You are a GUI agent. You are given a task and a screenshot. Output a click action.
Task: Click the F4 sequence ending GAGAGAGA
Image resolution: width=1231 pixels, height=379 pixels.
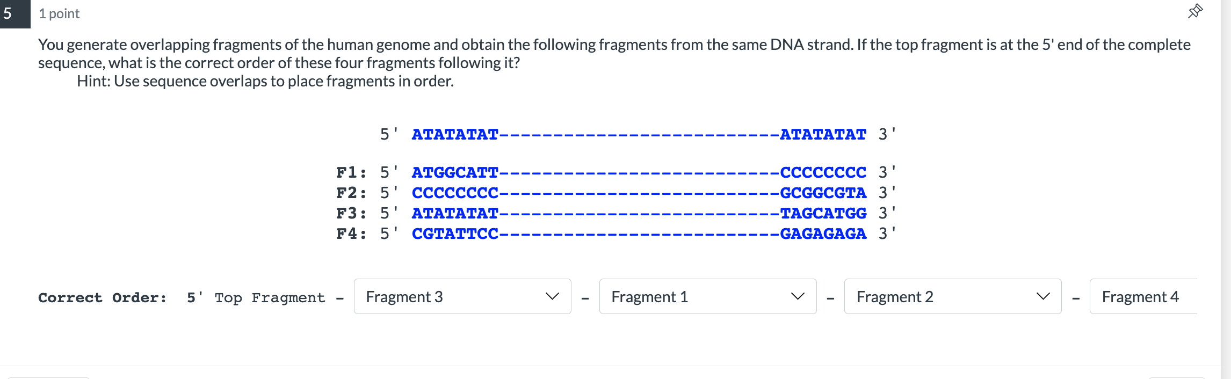tap(823, 234)
